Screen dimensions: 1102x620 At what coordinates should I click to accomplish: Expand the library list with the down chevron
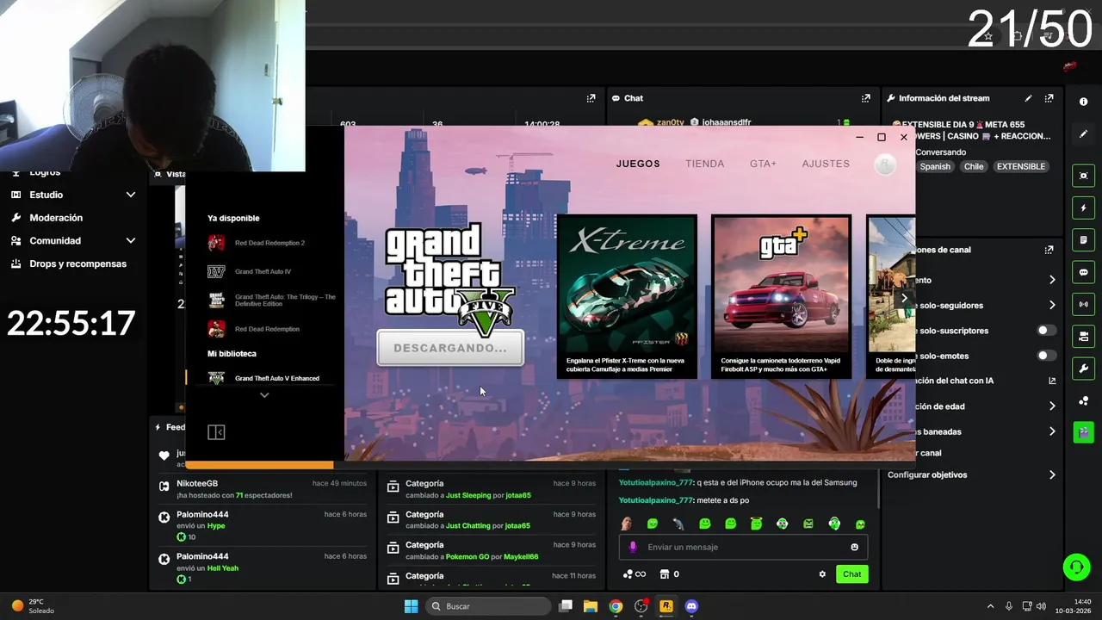(264, 395)
